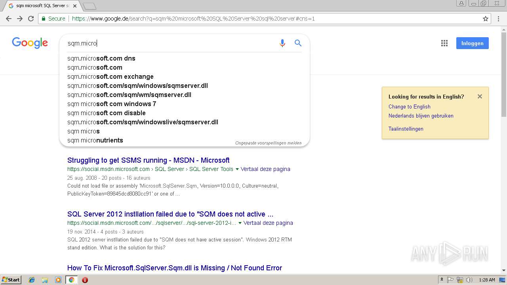This screenshot has height=285, width=507.
Task: Click Nederlands blijven gebruiken link
Action: 421,116
